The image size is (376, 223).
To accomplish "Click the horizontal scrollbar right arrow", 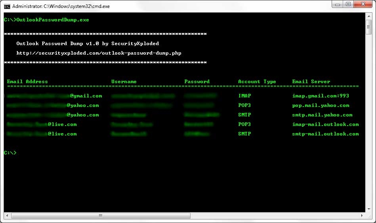I will pyautogui.click(x=362, y=215).
